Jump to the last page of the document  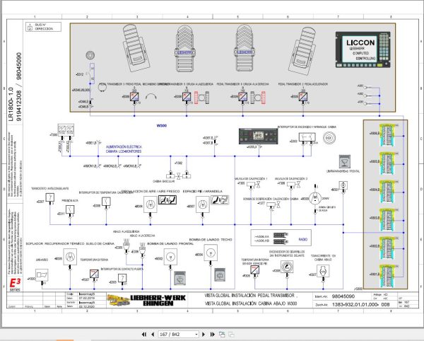212,335
